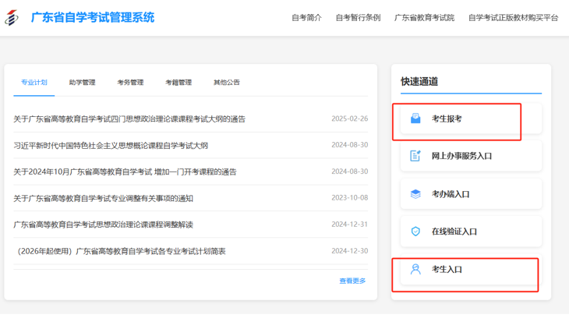Click the 在线验证入口 shield icon

[x=415, y=232]
